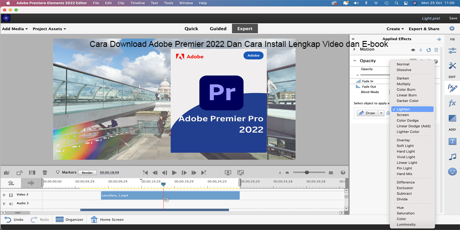Click the full-screen playback icon
The height and width of the screenshot is (230, 460).
[241, 172]
